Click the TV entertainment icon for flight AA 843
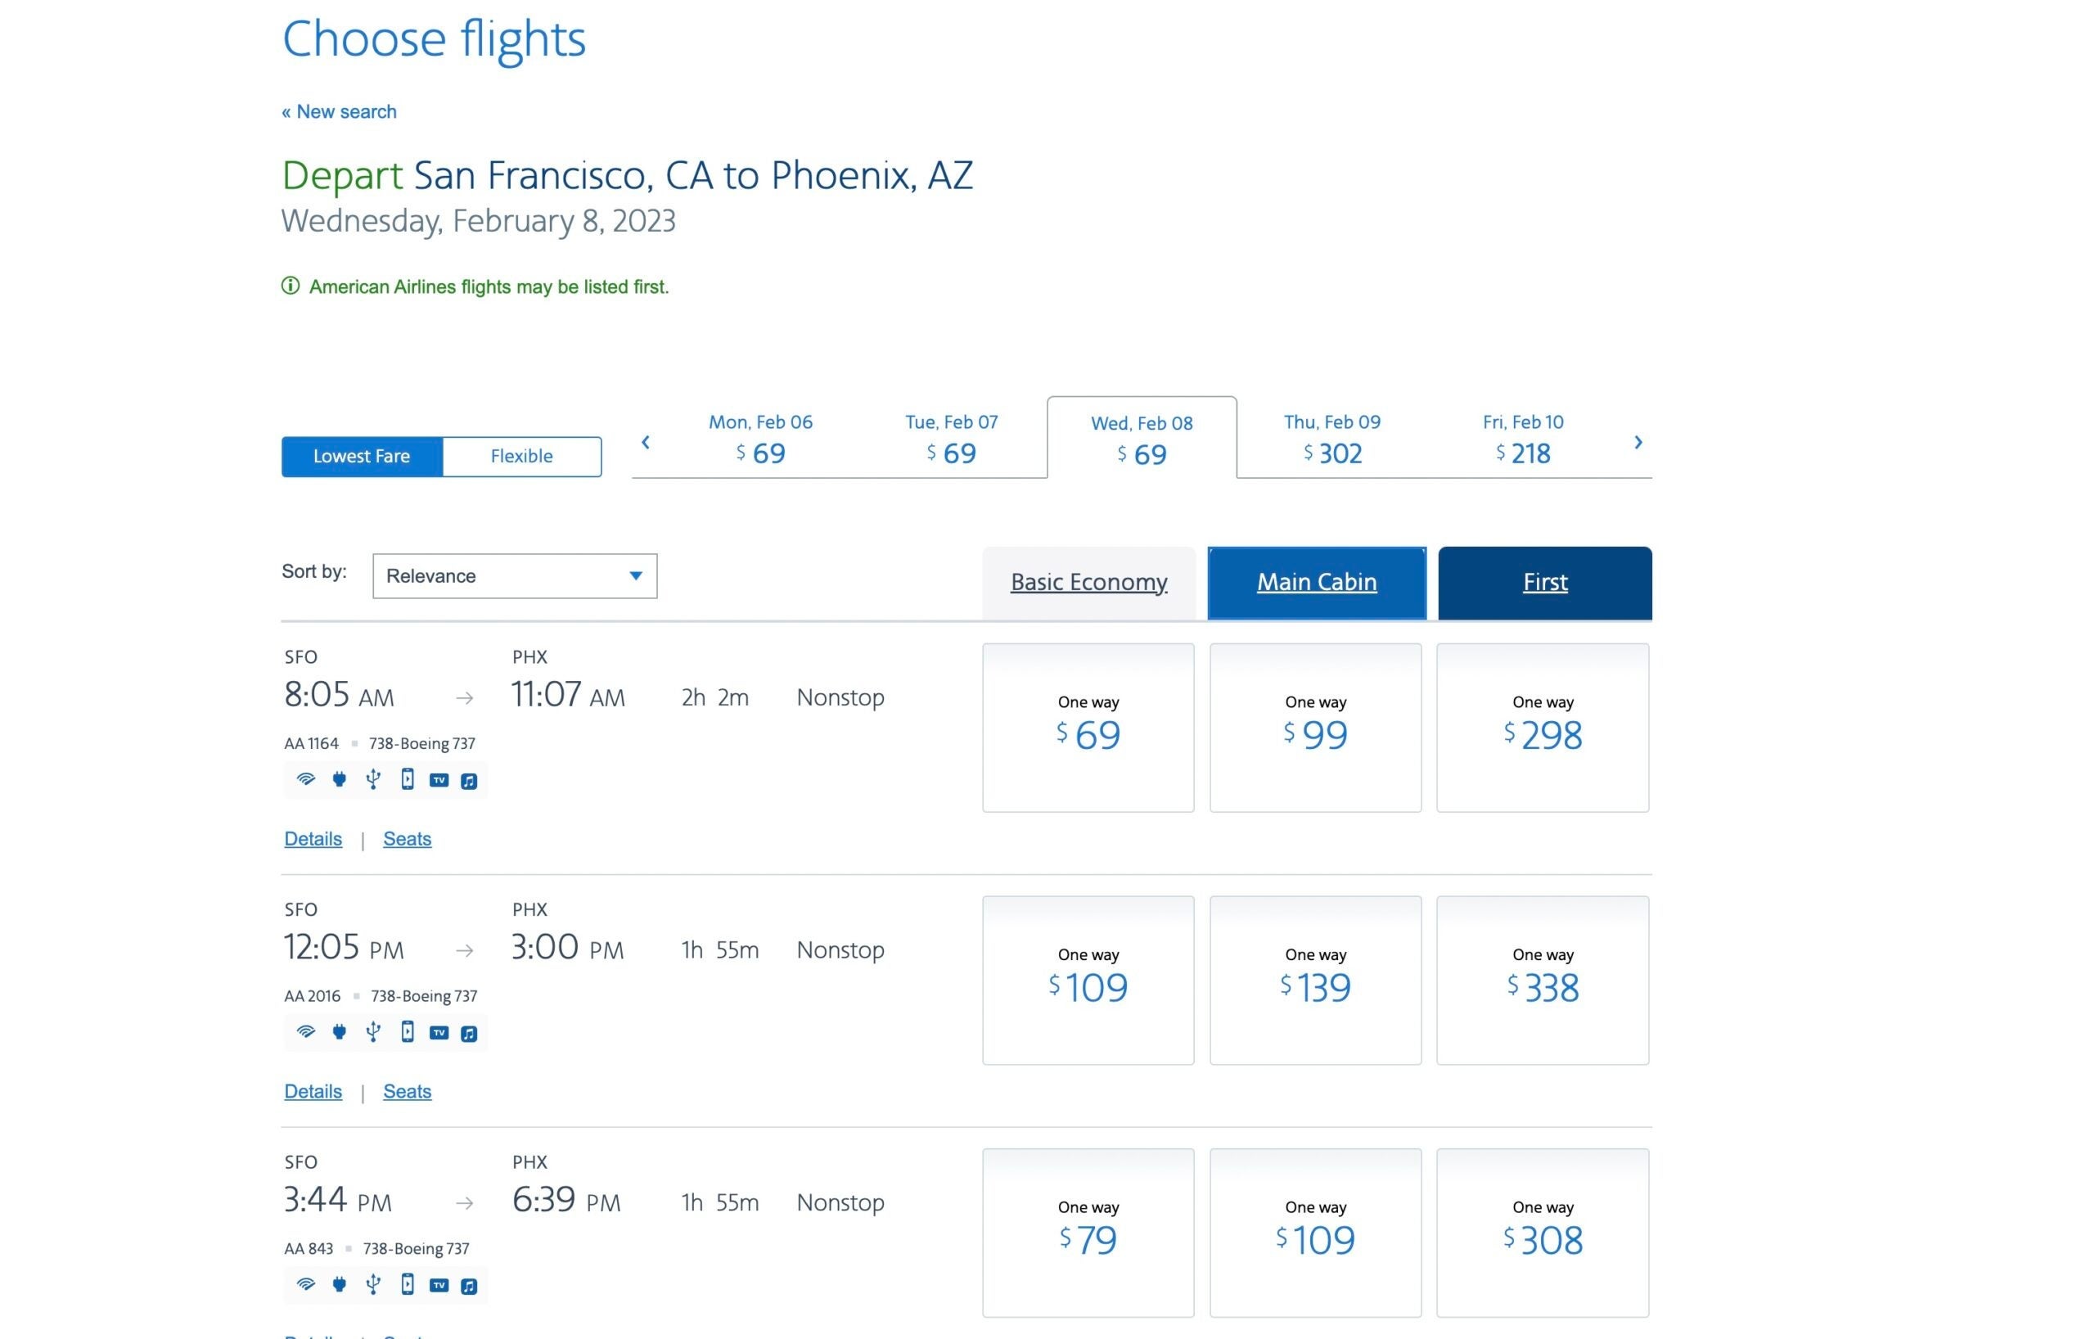 coord(439,1285)
